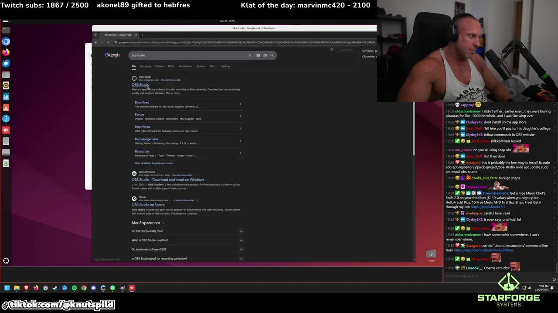
Task: Click the chat 'Send message' input box
Action: click(497, 276)
